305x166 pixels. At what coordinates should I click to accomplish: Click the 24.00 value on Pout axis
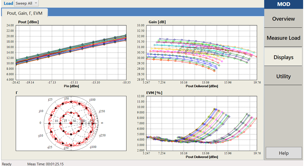tap(10, 25)
